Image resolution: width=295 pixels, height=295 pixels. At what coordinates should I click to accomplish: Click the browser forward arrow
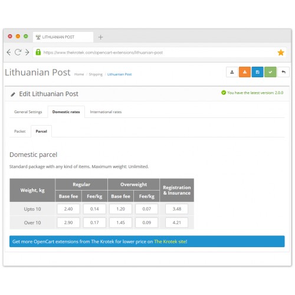click(27, 53)
